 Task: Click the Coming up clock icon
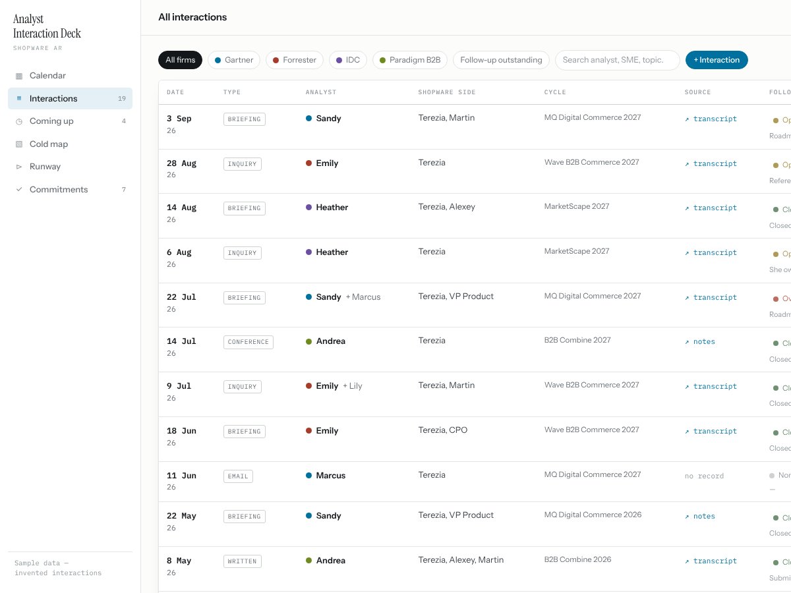point(19,121)
